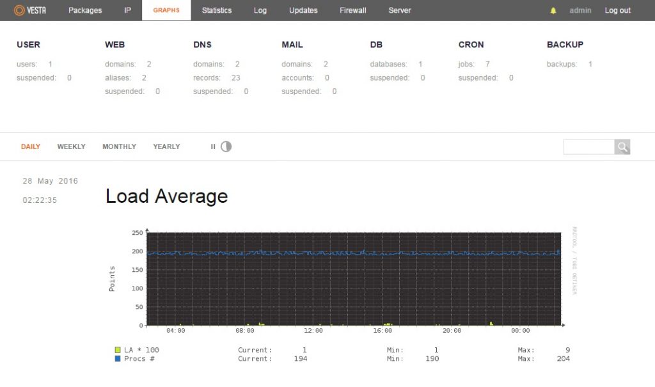Click the LA Max: 9 value
This screenshot has width=655, height=387.
click(568, 350)
